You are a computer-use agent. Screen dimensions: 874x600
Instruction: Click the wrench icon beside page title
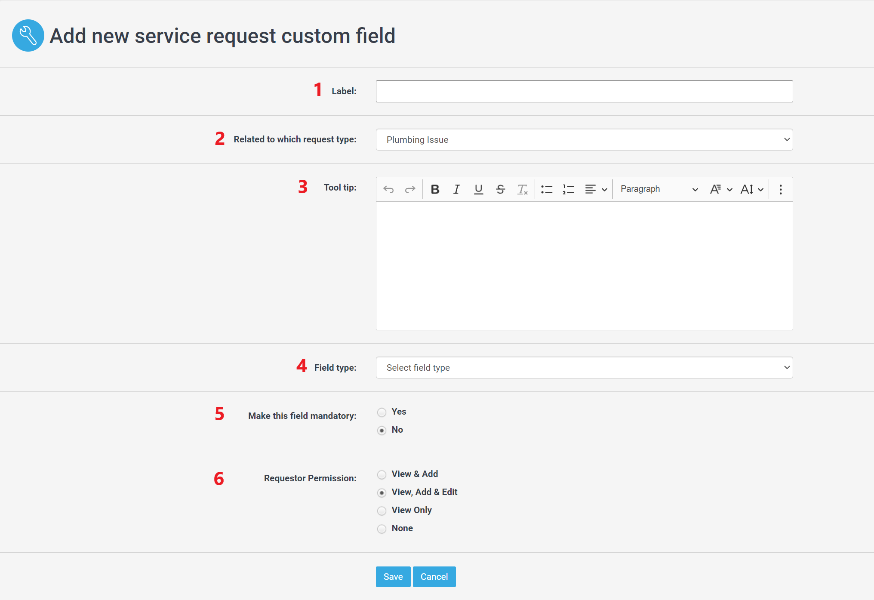point(28,36)
